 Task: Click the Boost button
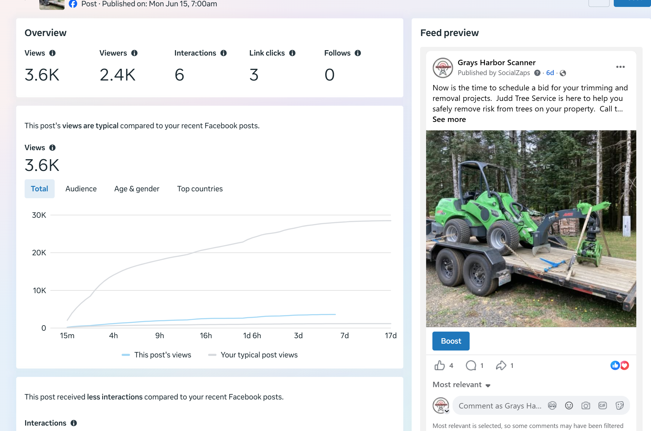click(x=451, y=341)
